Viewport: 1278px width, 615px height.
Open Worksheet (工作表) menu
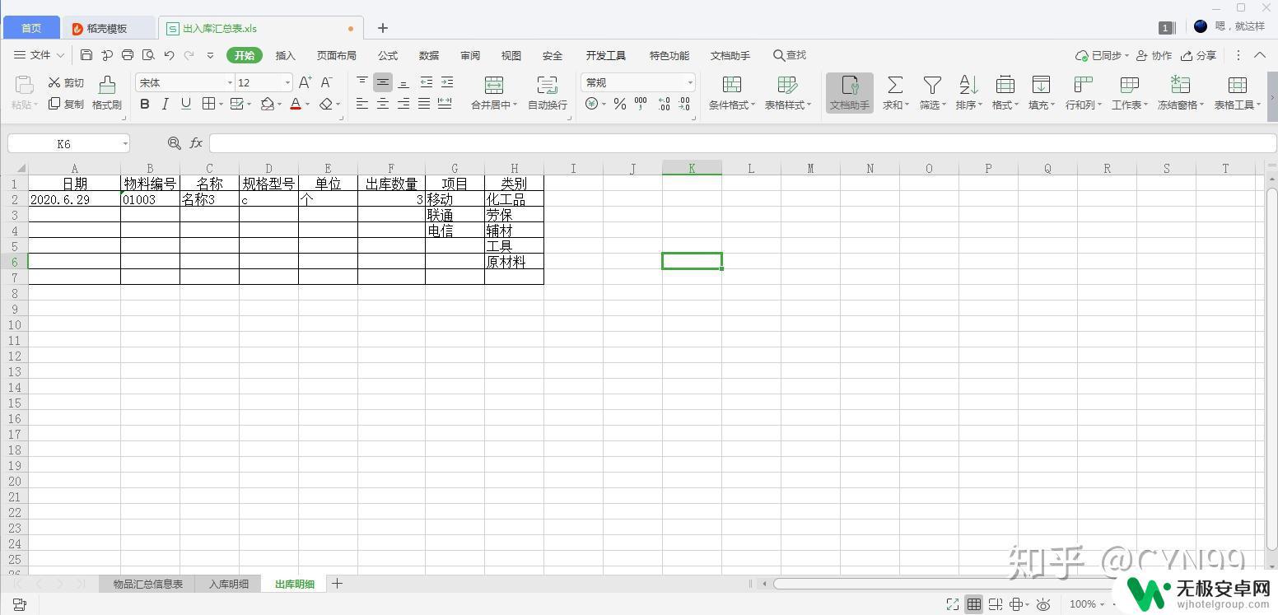click(1129, 93)
